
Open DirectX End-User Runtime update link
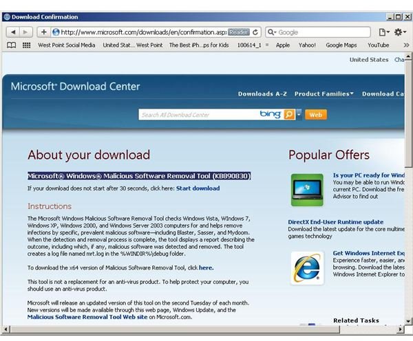pos(336,222)
